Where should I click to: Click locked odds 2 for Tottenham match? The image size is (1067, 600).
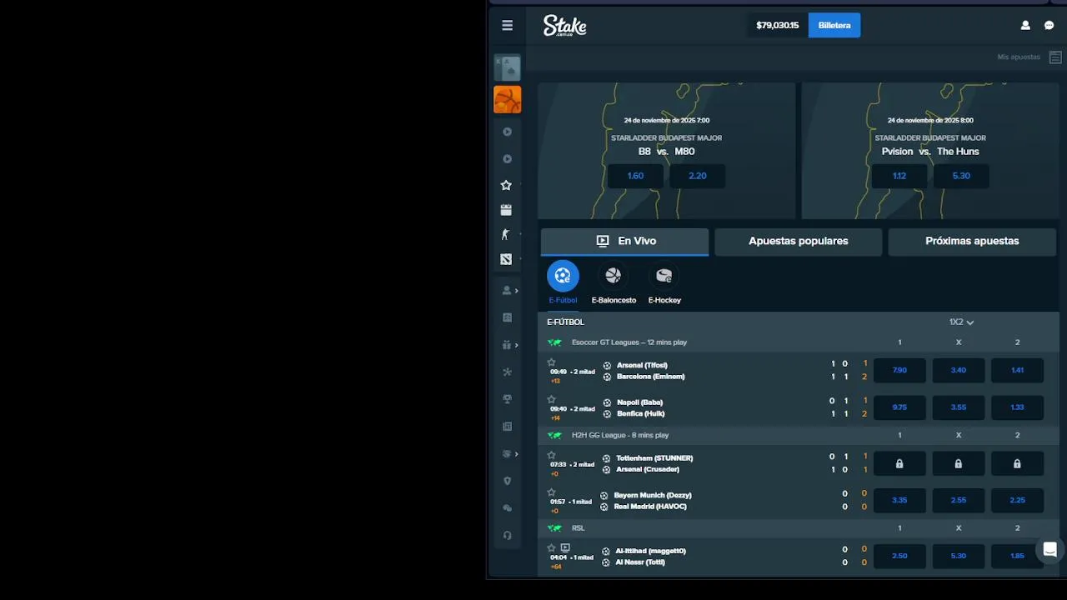click(1017, 463)
